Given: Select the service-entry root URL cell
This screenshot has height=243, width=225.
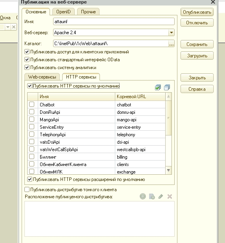Looking at the screenshot, I should coord(140,127).
